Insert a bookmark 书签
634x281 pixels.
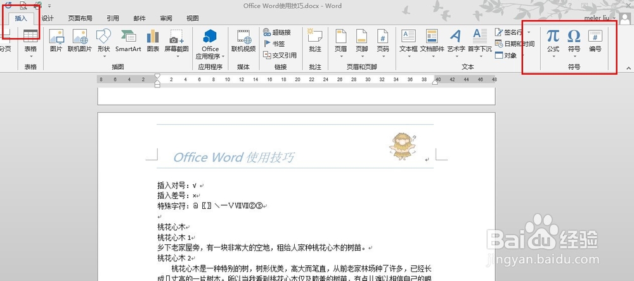pos(274,44)
